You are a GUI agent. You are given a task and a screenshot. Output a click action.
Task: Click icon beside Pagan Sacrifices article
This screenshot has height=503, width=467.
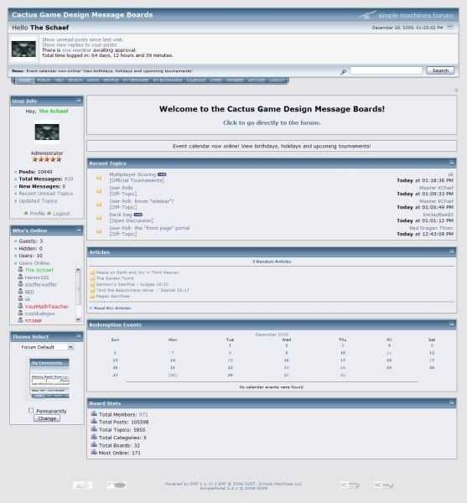click(92, 297)
